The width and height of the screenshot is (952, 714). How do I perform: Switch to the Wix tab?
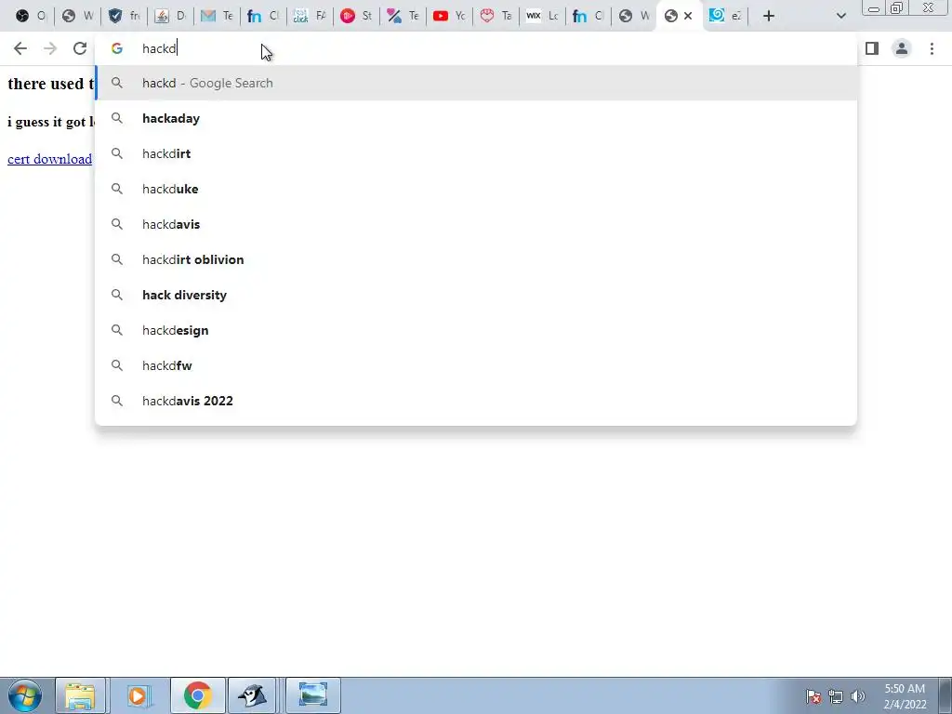542,17
